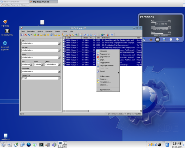This screenshot has height=148, width=185.
Task: Click the folder icon with the green arrow
Action: [35, 35]
